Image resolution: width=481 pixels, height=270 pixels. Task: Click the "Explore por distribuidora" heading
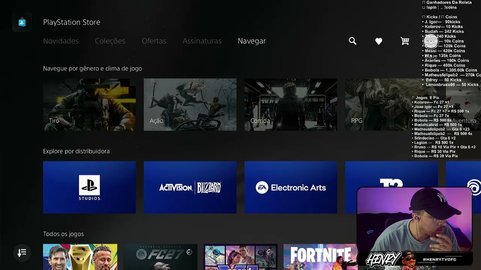point(76,151)
